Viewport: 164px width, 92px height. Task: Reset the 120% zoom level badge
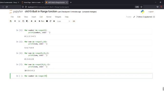pyautogui.click(x=137, y=7)
